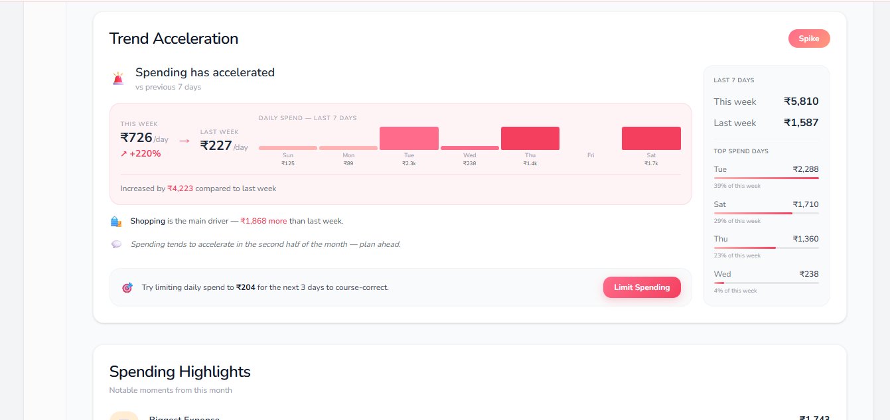Select the Saturday spend bar

(x=651, y=138)
